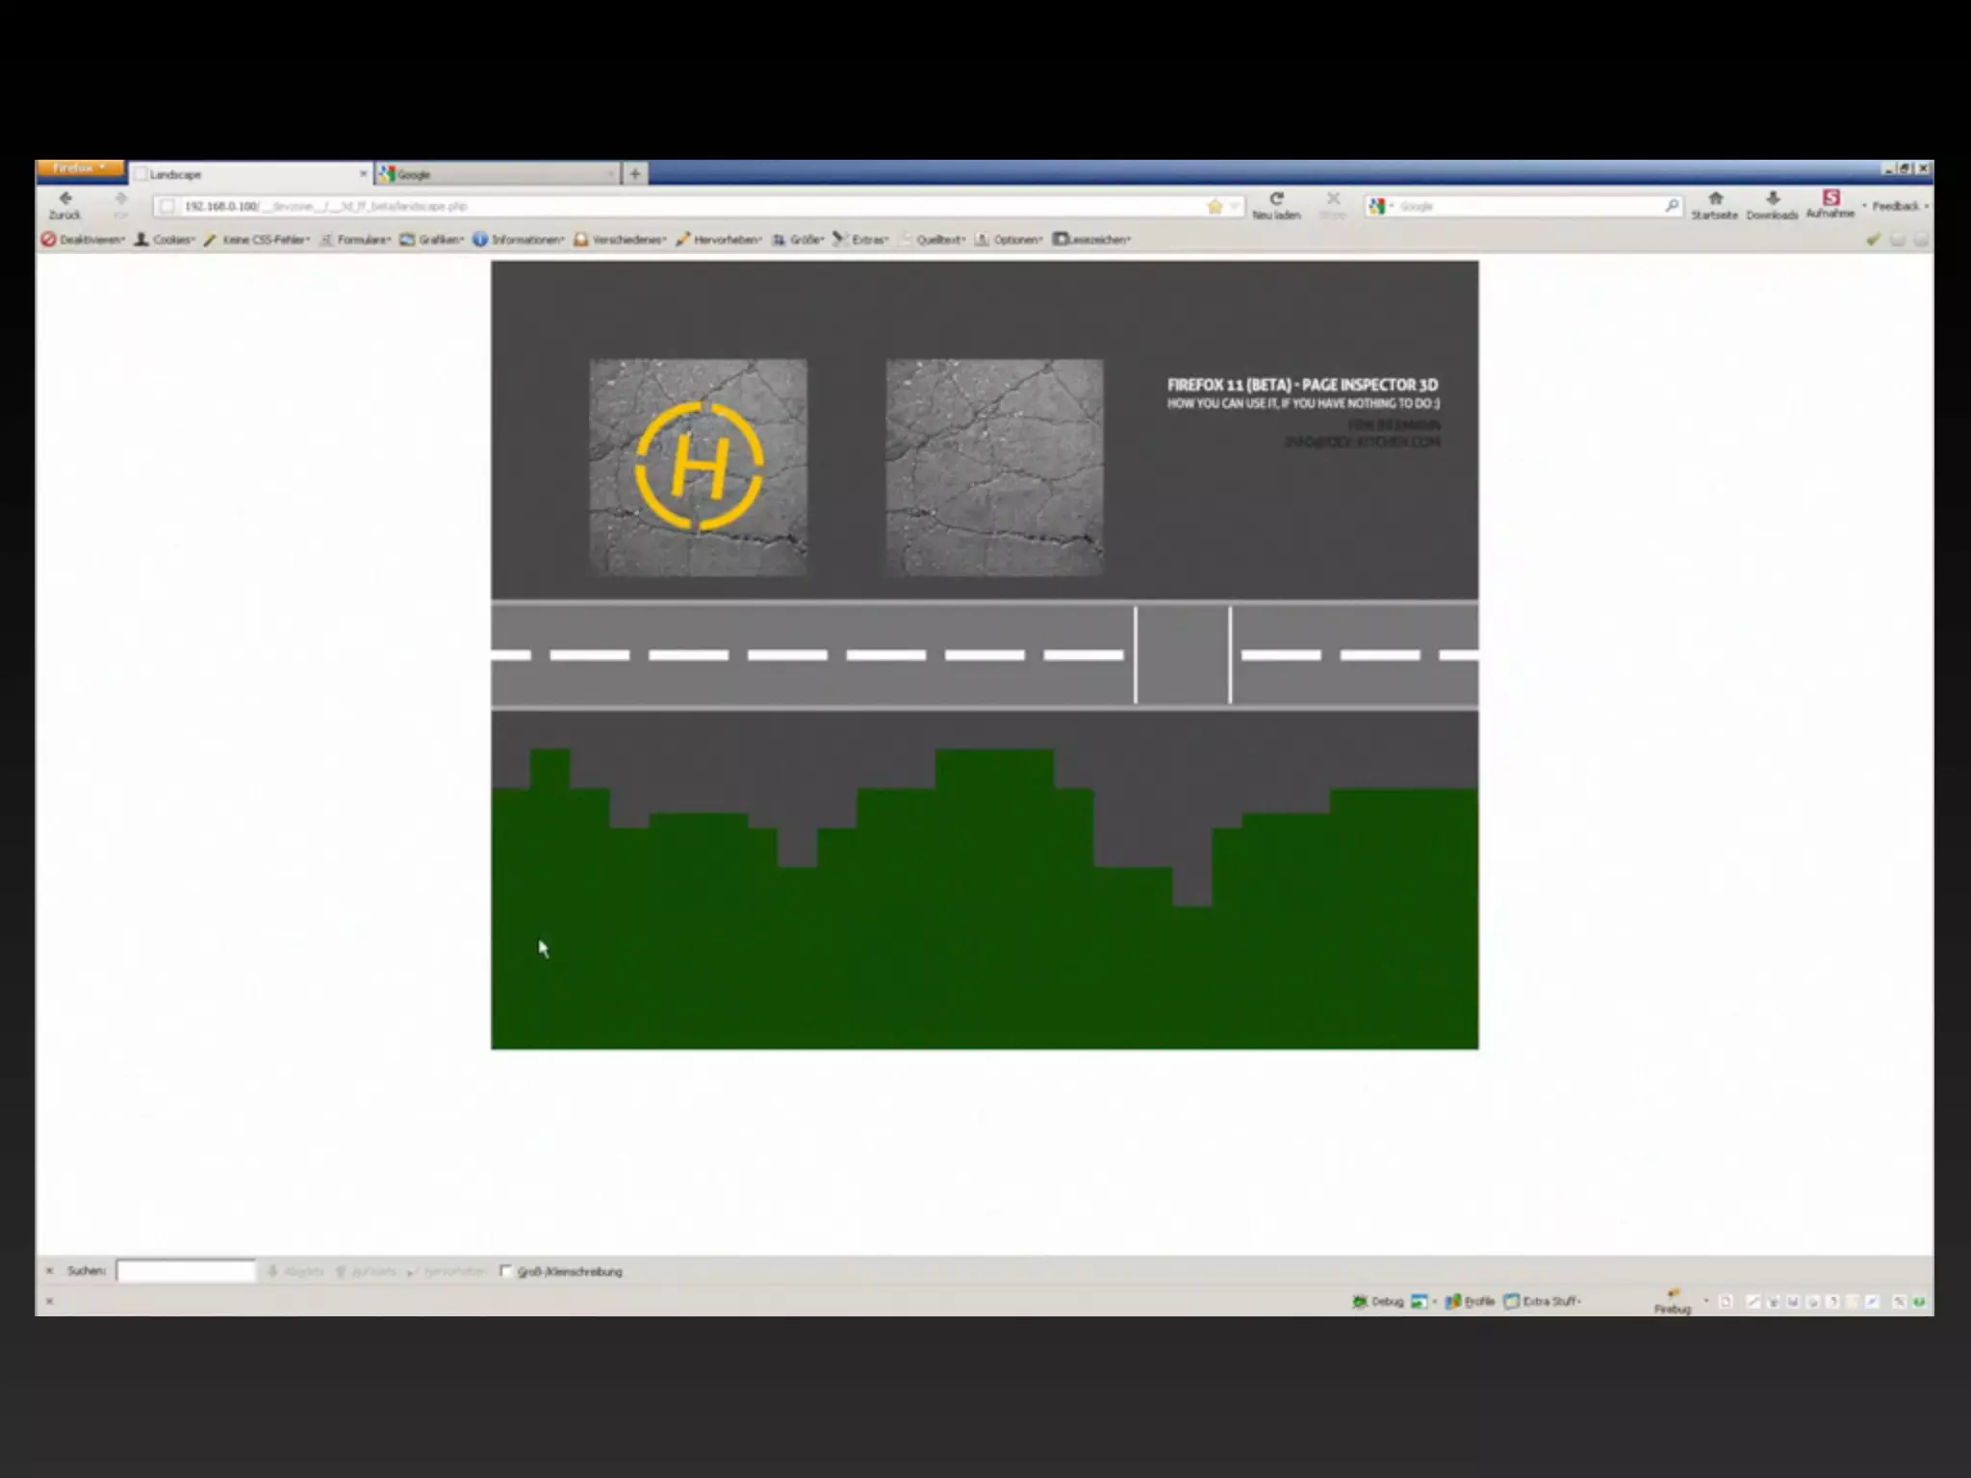Close the Landscape tab

click(363, 174)
